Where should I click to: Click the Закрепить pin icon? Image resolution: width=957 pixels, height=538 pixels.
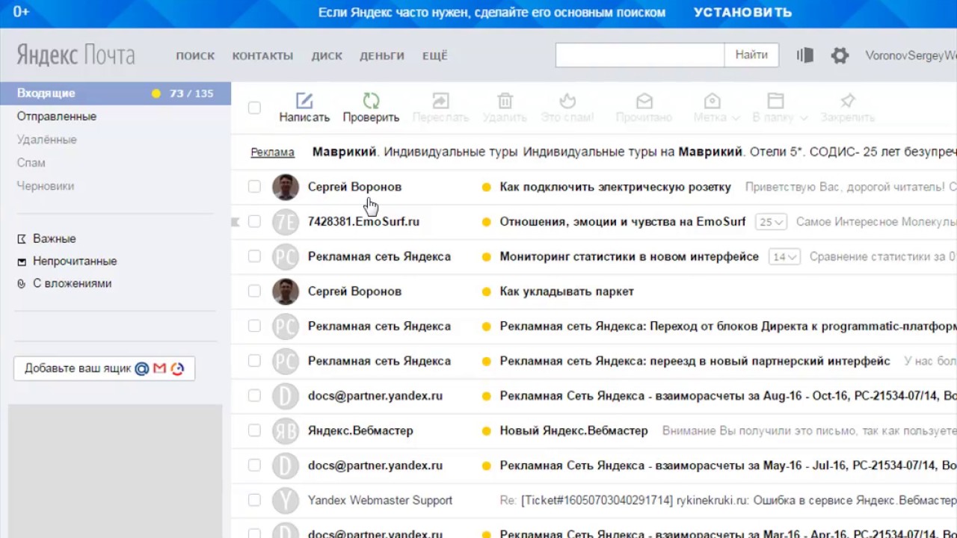847,101
